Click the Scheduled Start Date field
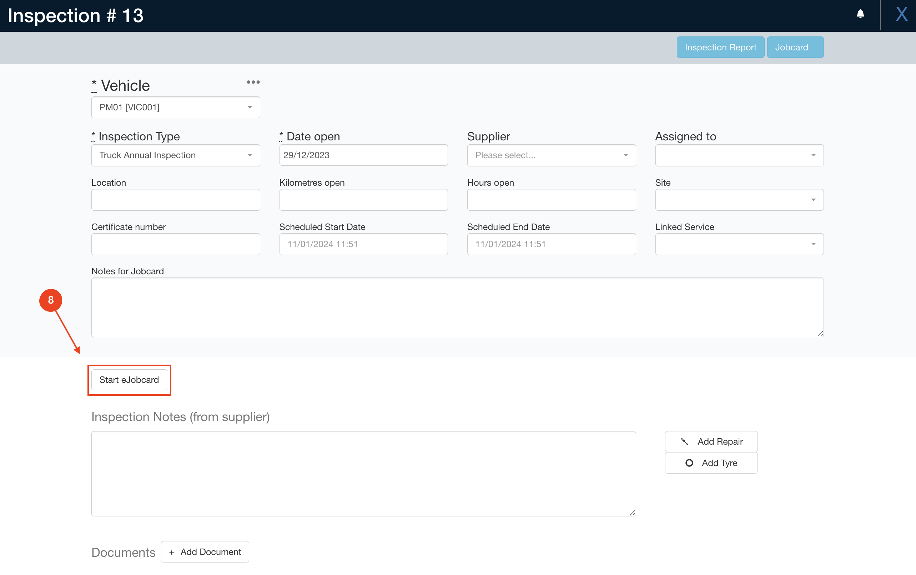 point(363,244)
